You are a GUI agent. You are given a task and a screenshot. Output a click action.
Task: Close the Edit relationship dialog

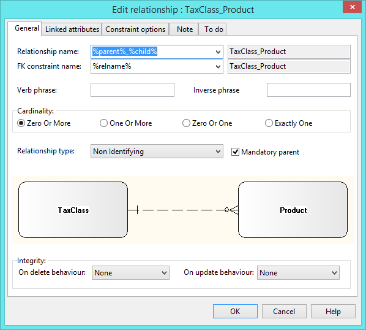352,7
